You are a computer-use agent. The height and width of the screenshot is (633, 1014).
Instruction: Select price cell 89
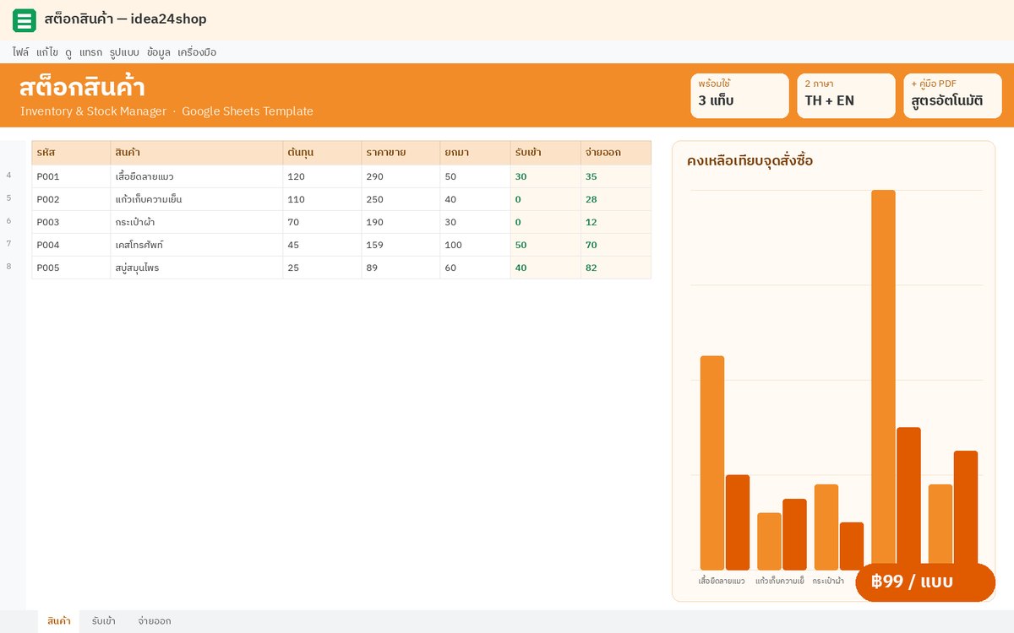pos(401,268)
